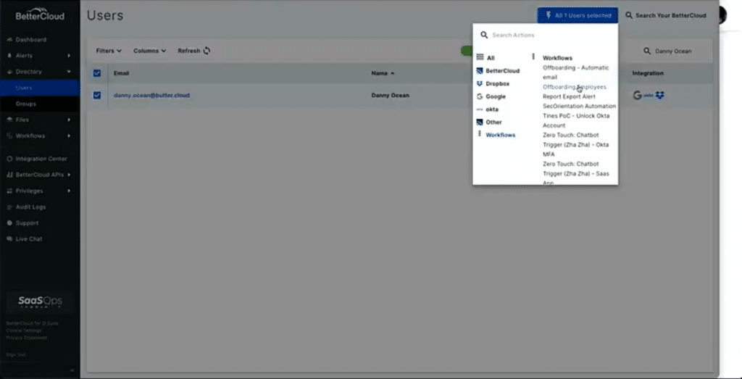This screenshot has height=379, width=742.
Task: Toggle the select-all checkbox in header
Action: [97, 73]
